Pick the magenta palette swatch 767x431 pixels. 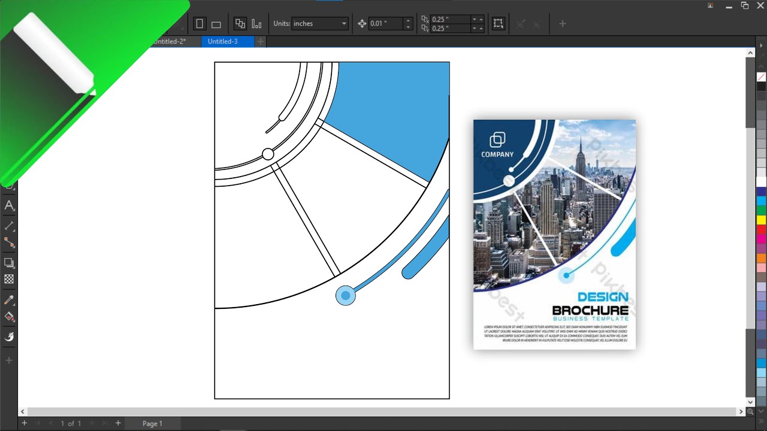click(761, 239)
